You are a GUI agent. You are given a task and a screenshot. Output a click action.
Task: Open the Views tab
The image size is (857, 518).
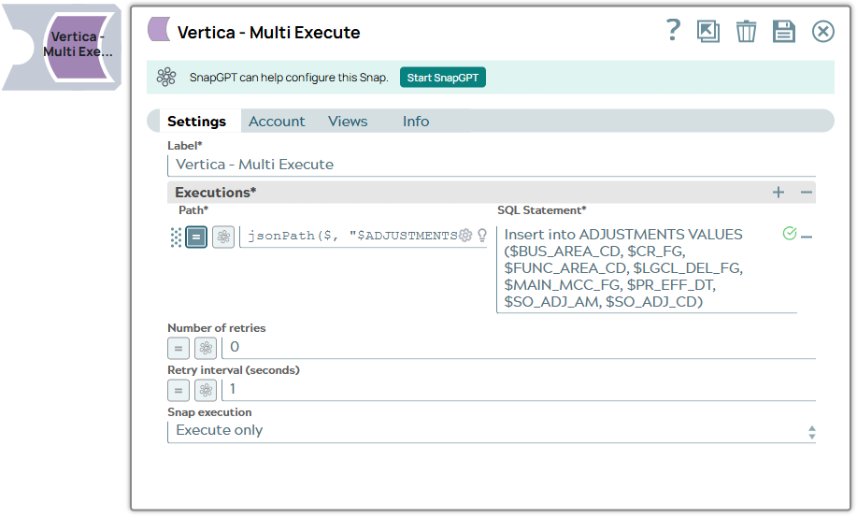(x=348, y=122)
